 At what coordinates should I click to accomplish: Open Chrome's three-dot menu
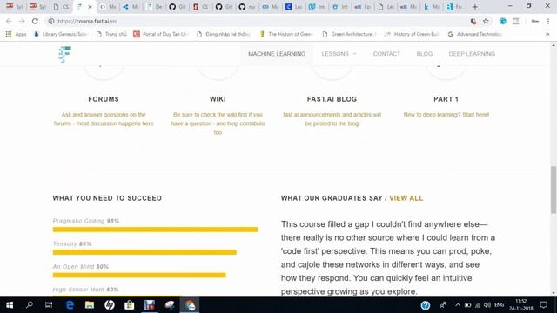(x=548, y=21)
